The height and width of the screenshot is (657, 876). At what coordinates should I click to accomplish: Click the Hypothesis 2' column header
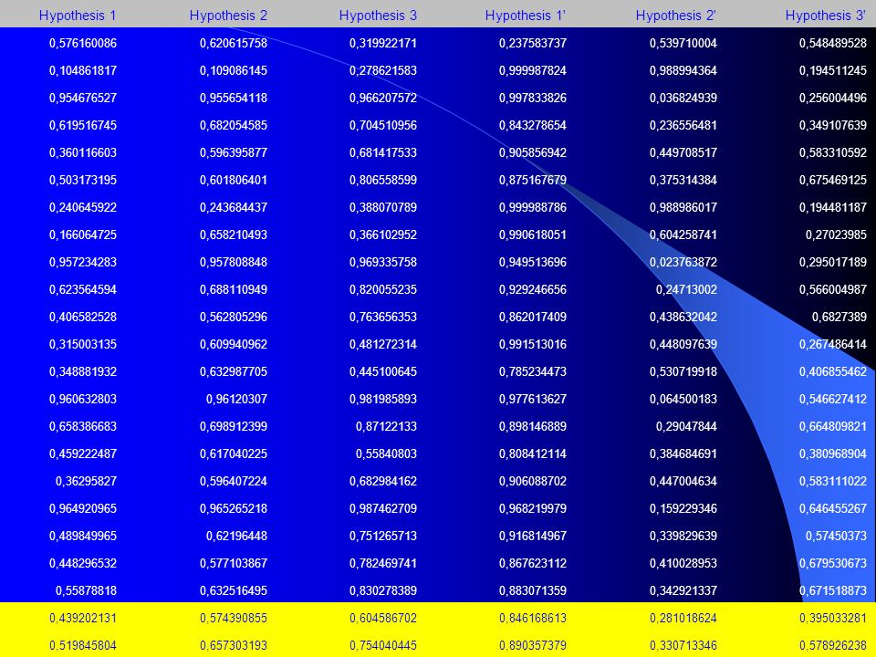(x=676, y=16)
